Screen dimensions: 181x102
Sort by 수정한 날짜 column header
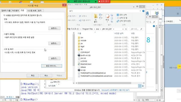pos(119,33)
